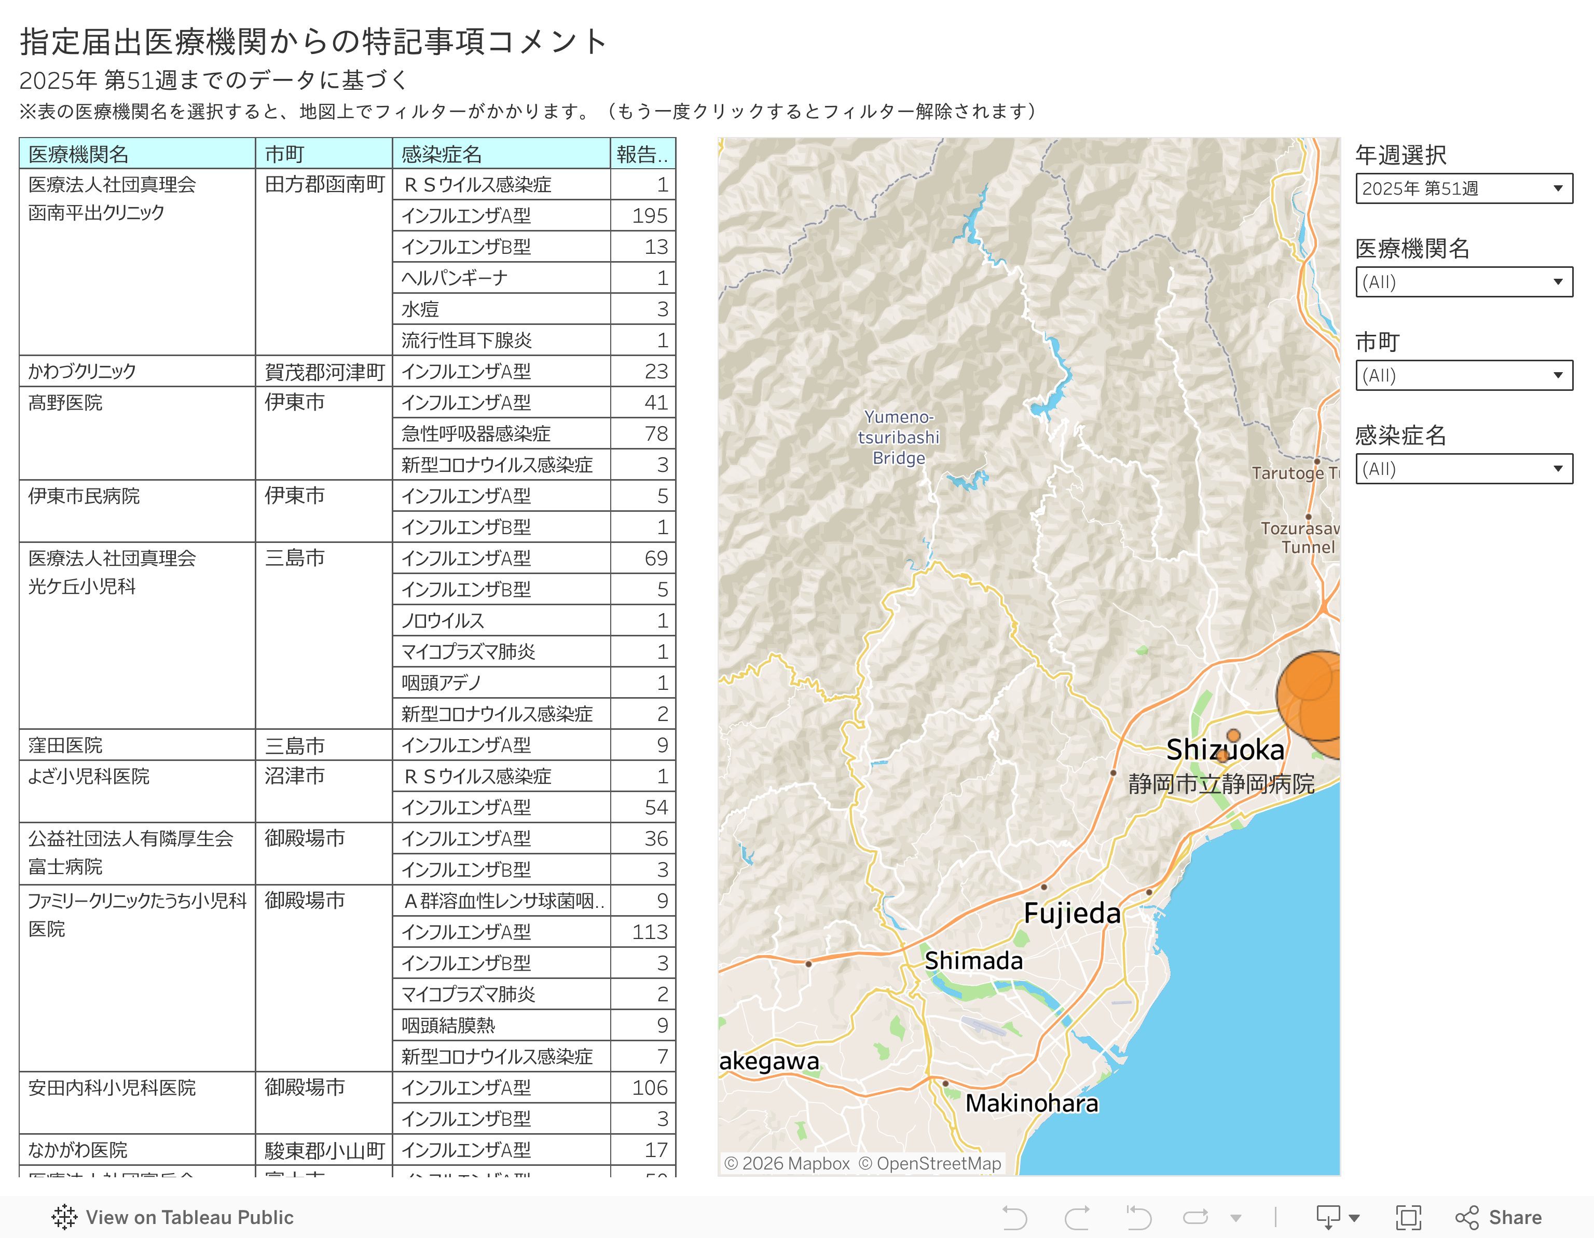Click the 医療機関名 column header

pyautogui.click(x=79, y=154)
